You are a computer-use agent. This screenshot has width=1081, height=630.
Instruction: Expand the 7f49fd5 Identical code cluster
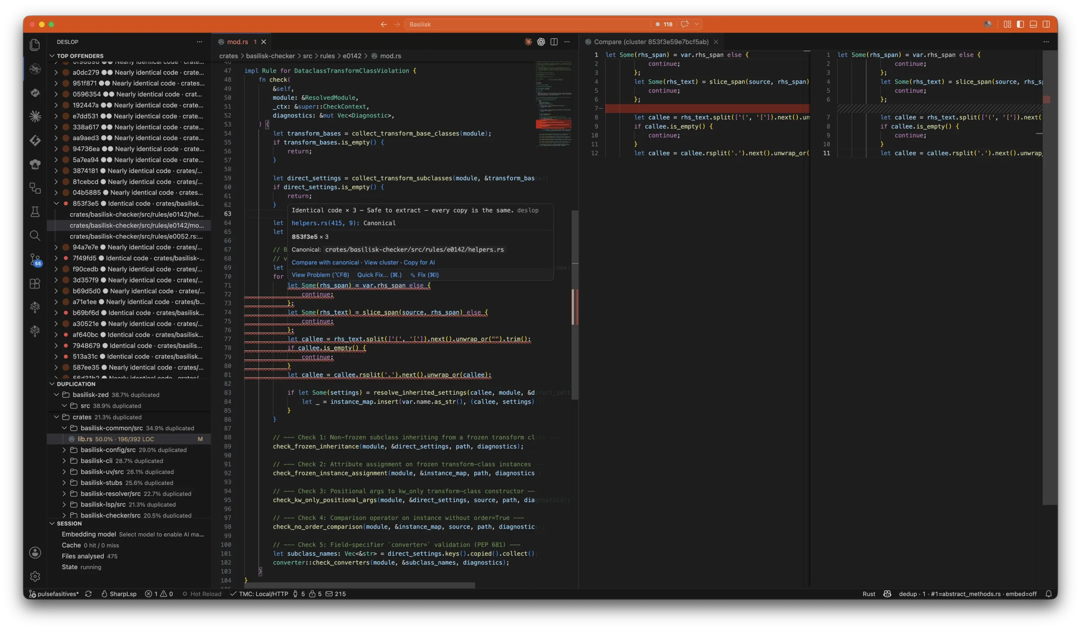coord(56,258)
